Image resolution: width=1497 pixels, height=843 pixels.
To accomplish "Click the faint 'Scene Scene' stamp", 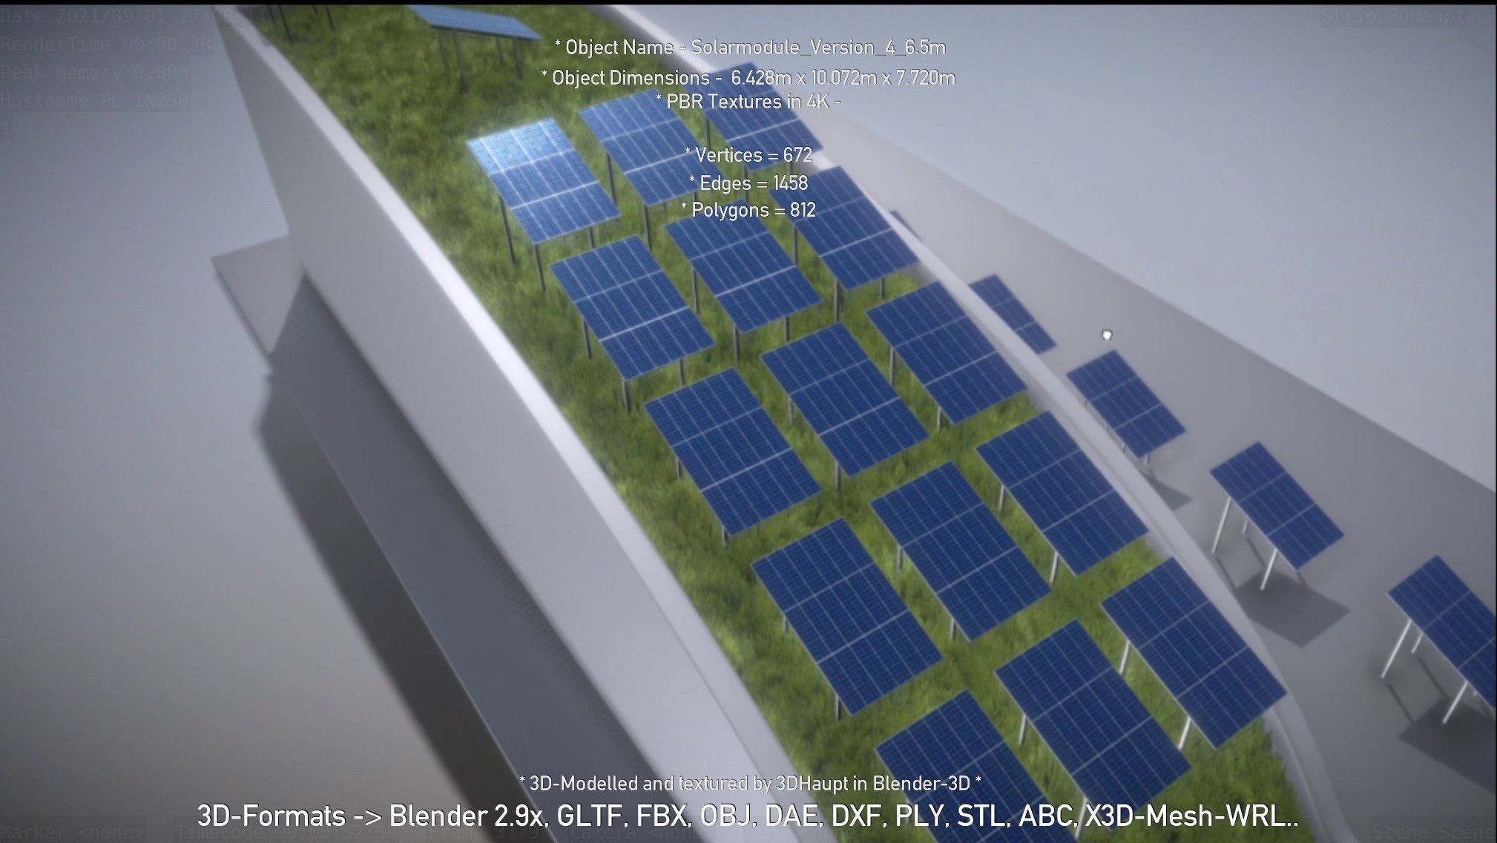I will coord(1433,832).
